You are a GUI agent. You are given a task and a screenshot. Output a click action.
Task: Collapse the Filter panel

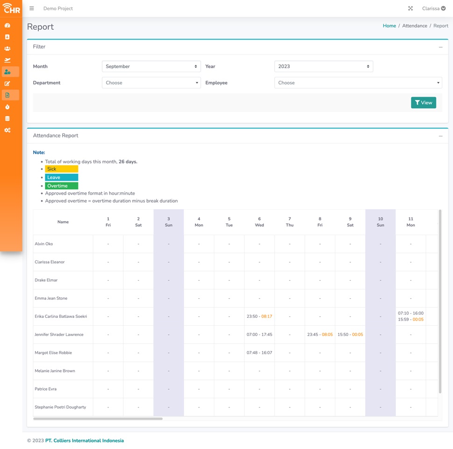[440, 47]
